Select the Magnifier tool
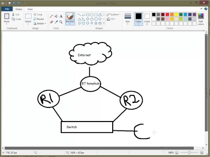210x157 pixels. click(x=61, y=22)
